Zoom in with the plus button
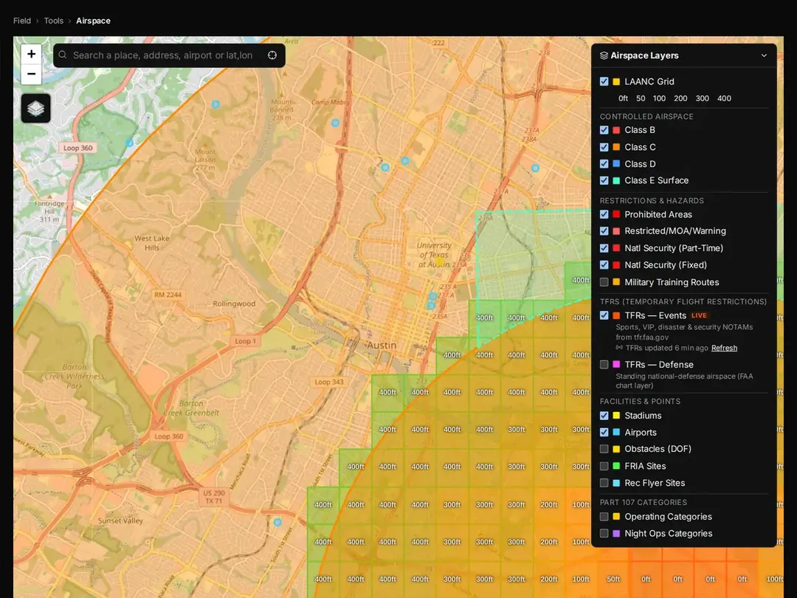Image resolution: width=797 pixels, height=598 pixels. point(31,54)
